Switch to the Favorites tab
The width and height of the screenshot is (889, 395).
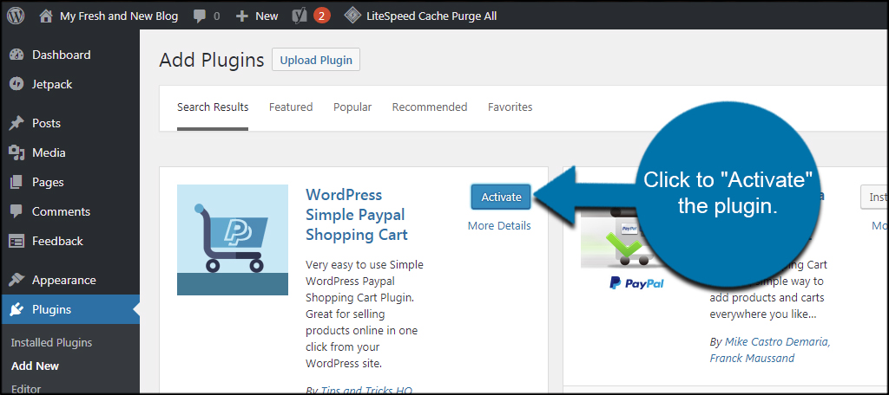tap(510, 107)
